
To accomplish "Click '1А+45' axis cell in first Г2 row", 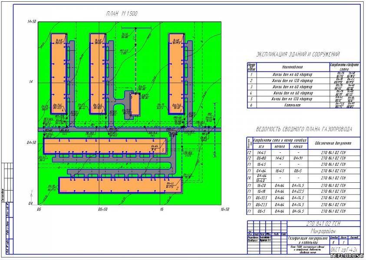I will [x=261, y=153].
